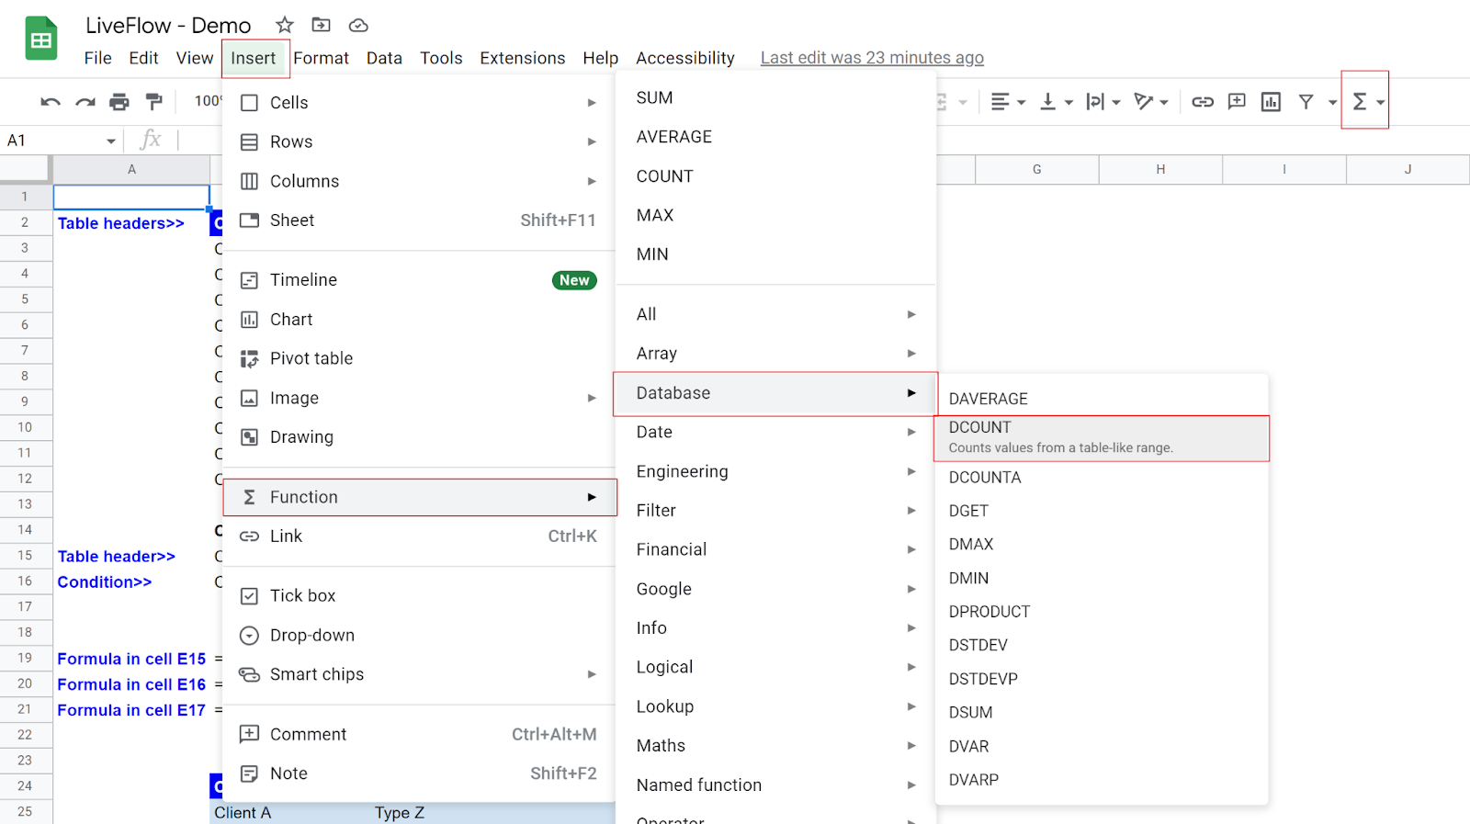Open the Function submenu entry
The height and width of the screenshot is (824, 1470).
(420, 497)
